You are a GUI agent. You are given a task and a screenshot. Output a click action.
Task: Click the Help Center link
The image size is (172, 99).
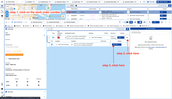pos(151,47)
